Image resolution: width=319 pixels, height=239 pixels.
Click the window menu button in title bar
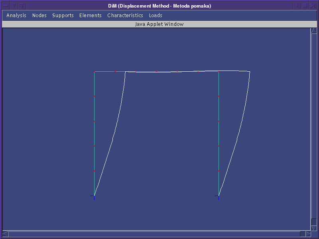[6, 6]
